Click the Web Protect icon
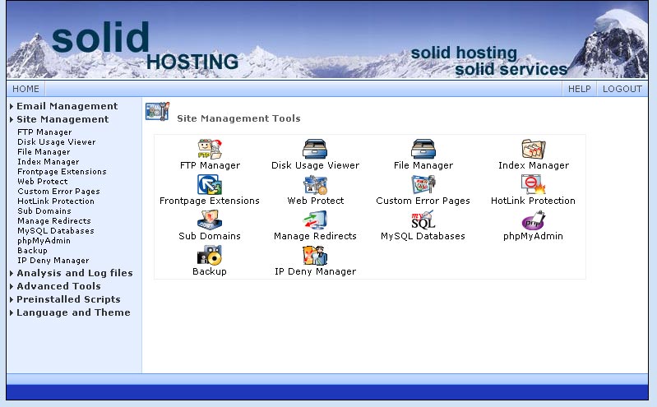 (x=315, y=184)
